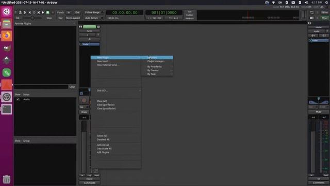
Task: Open Firefox from the Ubuntu dock
Action: point(7,36)
